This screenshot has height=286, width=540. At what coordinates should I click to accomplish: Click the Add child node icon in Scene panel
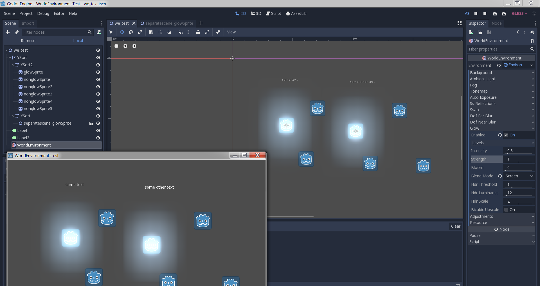[7, 32]
